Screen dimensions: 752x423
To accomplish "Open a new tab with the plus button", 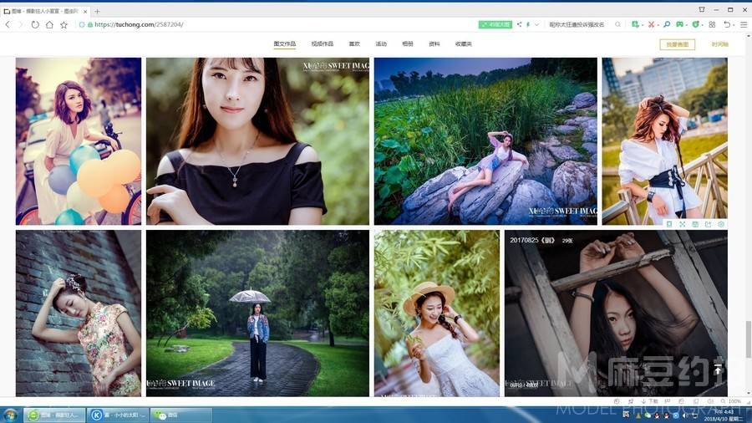I will 97,11.
